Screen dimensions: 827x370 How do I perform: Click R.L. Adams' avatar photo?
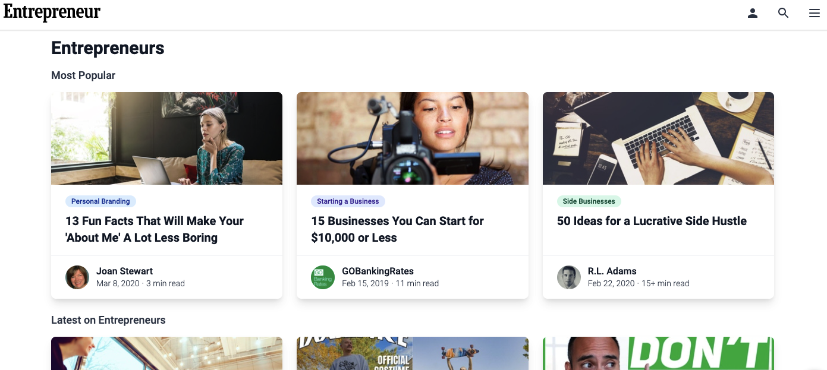click(569, 277)
